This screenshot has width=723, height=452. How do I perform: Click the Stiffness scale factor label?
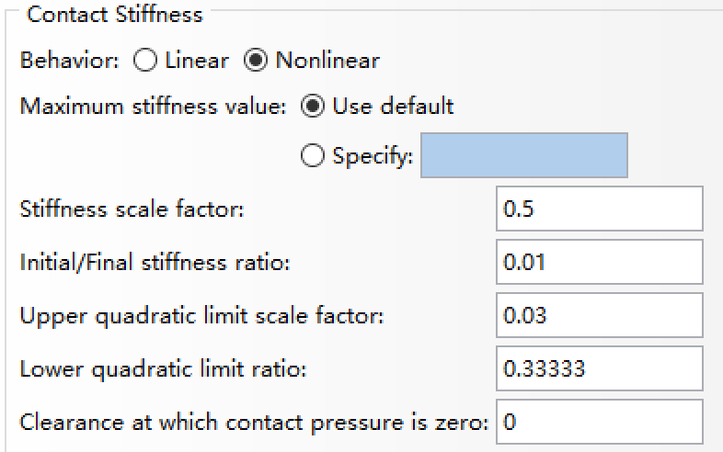click(x=132, y=209)
